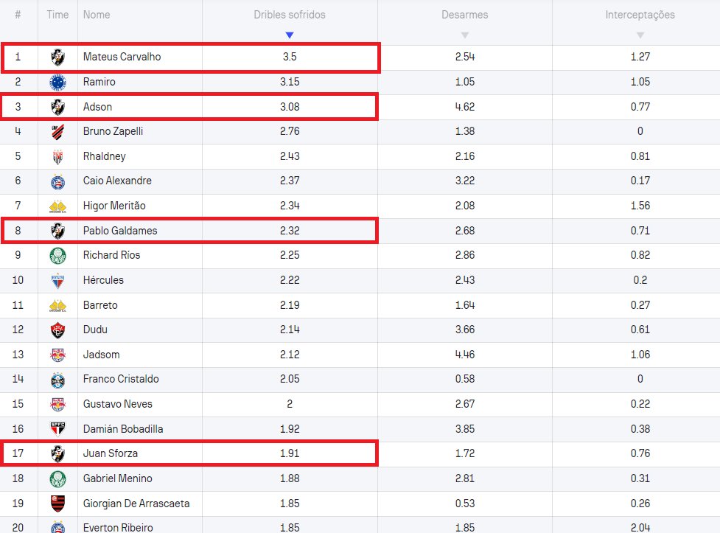This screenshot has width=720, height=533.
Task: Click the Criciúma crest beside Higor Meritão
Action: coord(57,206)
